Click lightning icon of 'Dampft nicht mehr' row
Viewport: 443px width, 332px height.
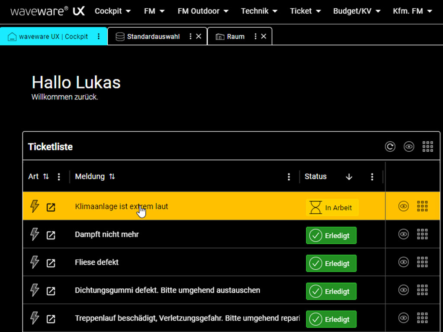click(35, 235)
